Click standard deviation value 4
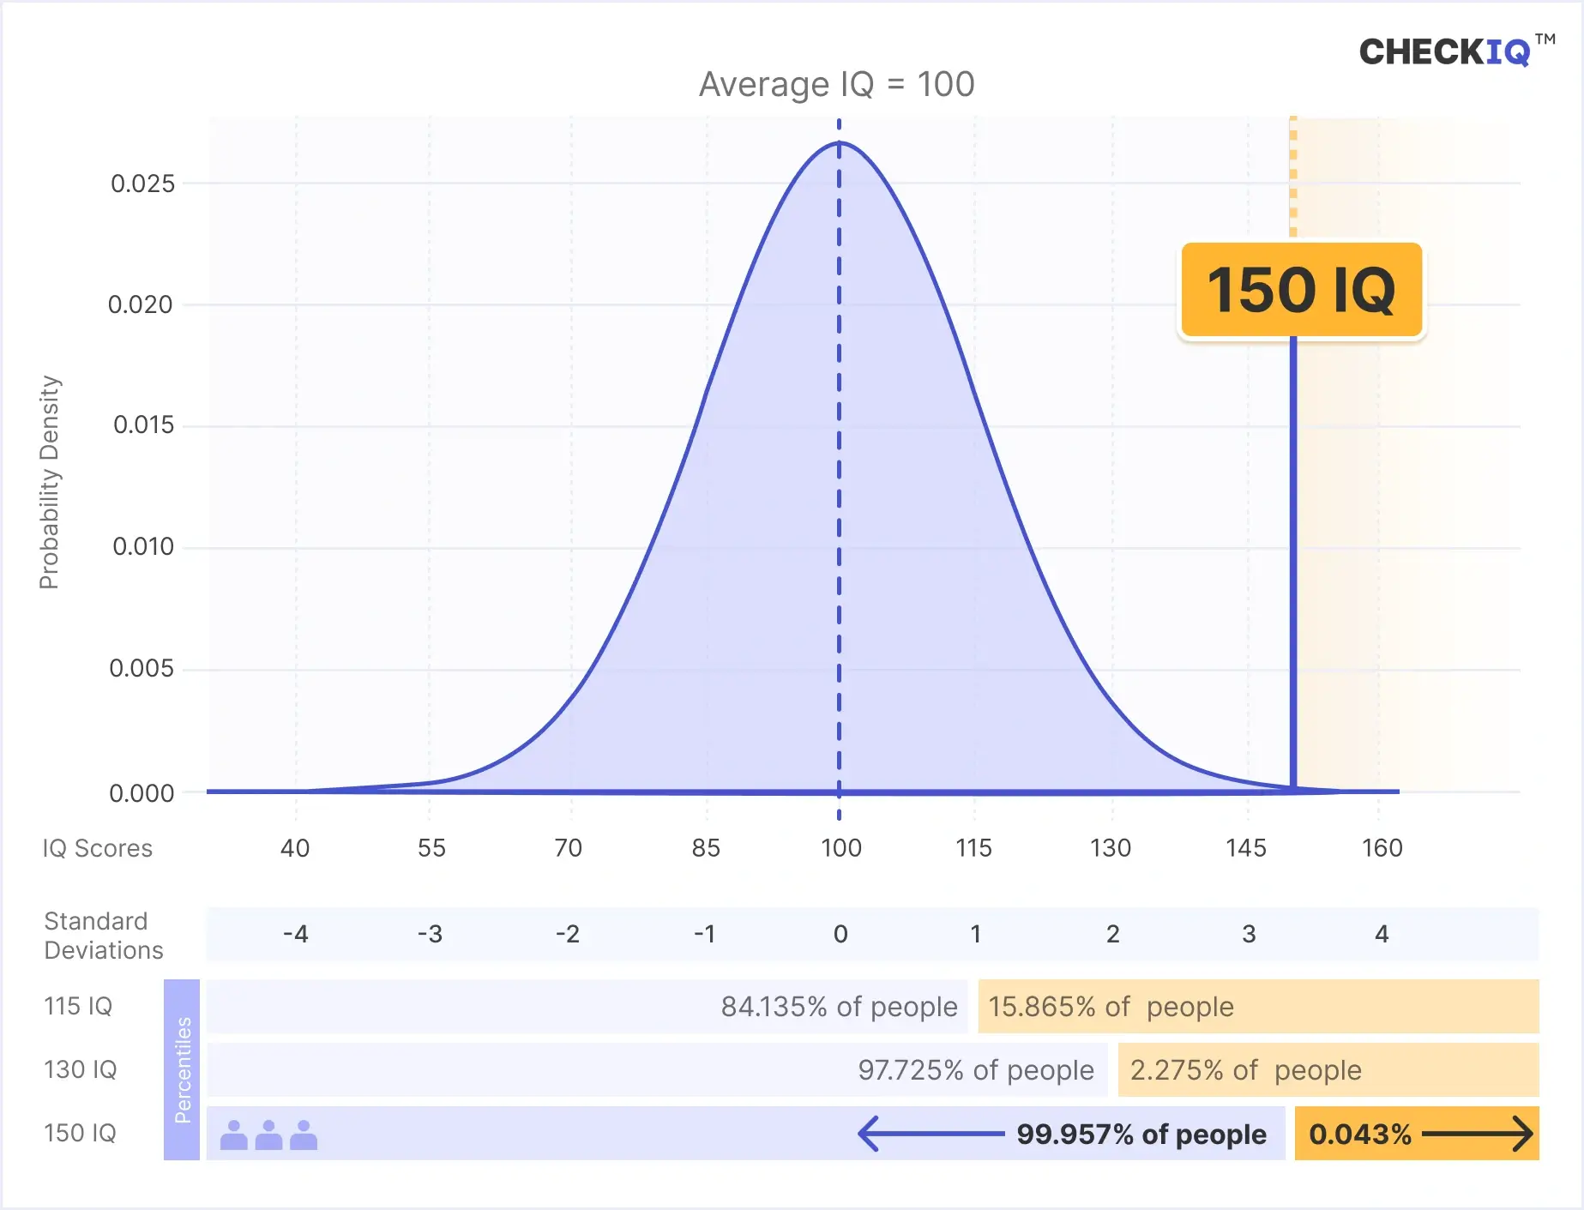Image resolution: width=1584 pixels, height=1210 pixels. pyautogui.click(x=1382, y=934)
